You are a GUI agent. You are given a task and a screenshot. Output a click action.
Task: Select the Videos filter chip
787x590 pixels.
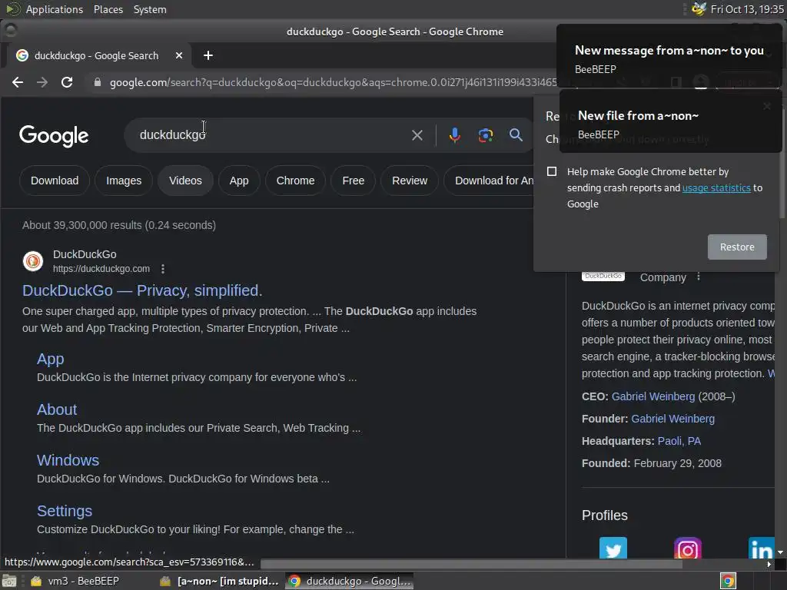point(185,181)
